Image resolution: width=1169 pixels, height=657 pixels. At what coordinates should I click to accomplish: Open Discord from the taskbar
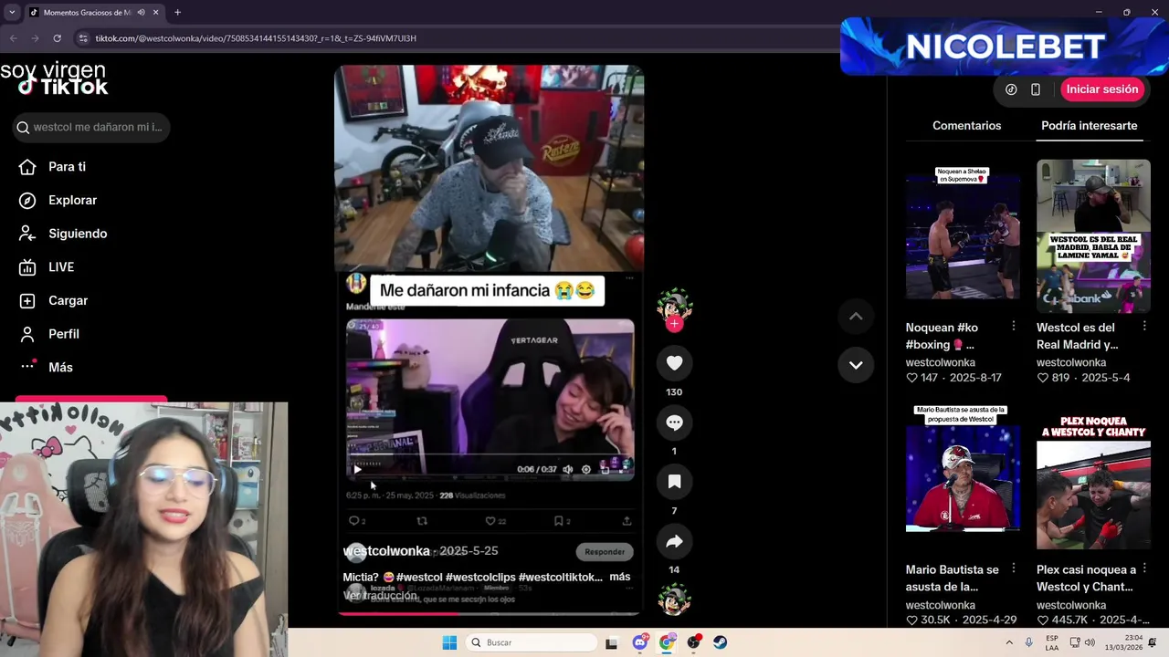640,642
